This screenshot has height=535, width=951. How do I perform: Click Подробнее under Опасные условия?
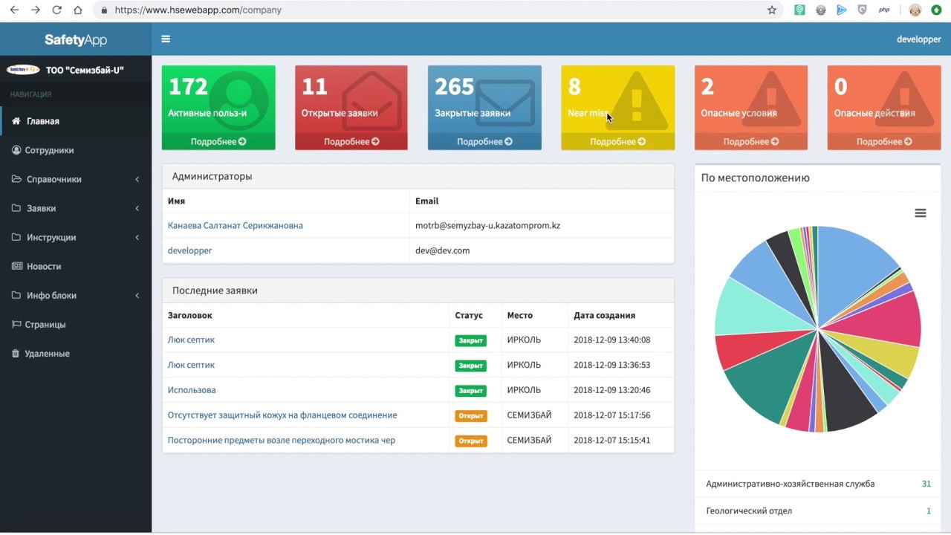tap(751, 141)
